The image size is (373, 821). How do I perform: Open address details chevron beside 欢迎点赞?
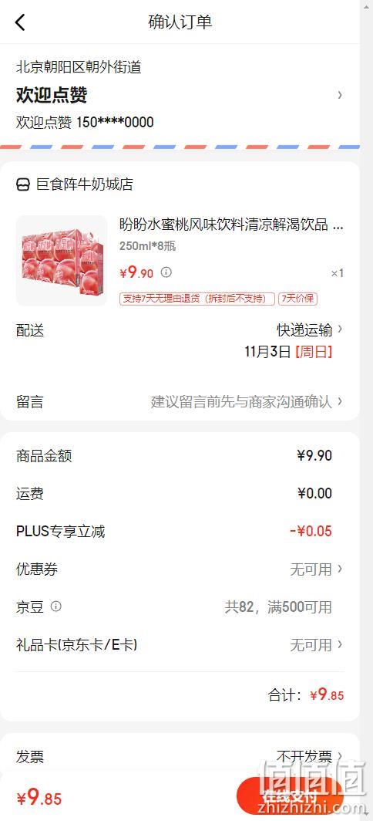340,95
